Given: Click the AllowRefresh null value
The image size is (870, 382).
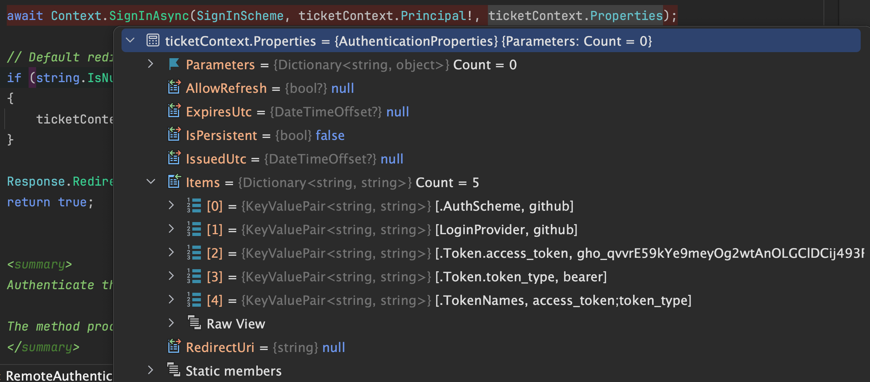Looking at the screenshot, I should click(x=342, y=88).
